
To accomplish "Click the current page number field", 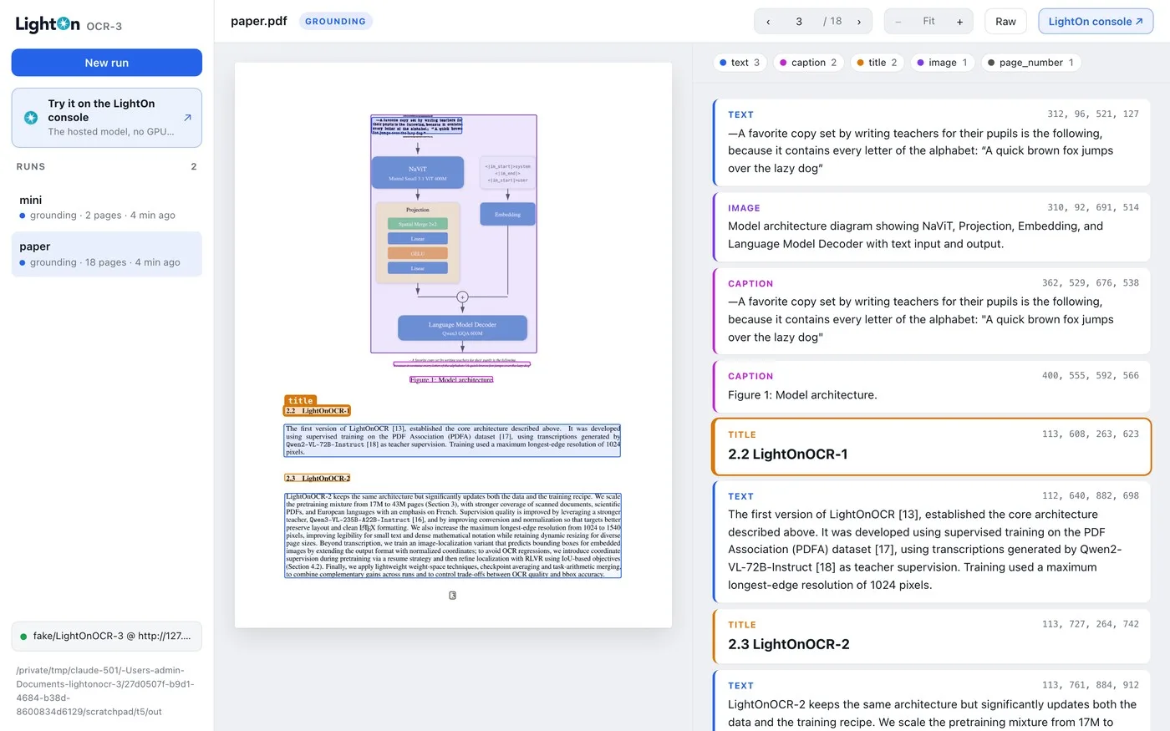I will coord(799,22).
